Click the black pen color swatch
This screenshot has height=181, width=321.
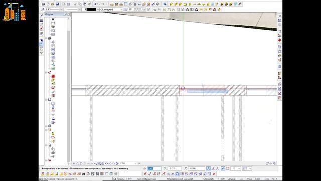(91, 9)
